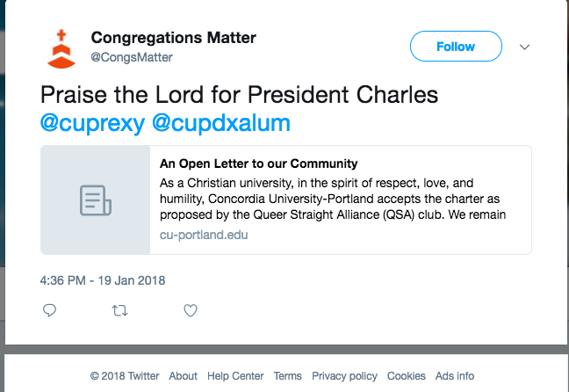Viewport: 569px width, 392px height.
Task: Click the 4:36 PM - 19 Jan 2018 timestamp
Action: pos(103,280)
